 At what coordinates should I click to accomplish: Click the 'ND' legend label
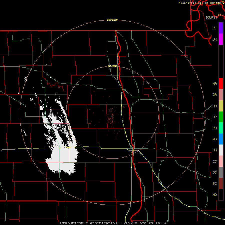click(214, 195)
